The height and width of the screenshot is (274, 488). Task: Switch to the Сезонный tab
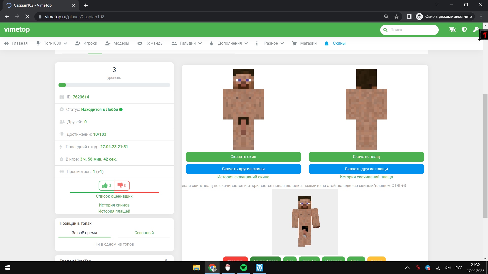pyautogui.click(x=144, y=233)
